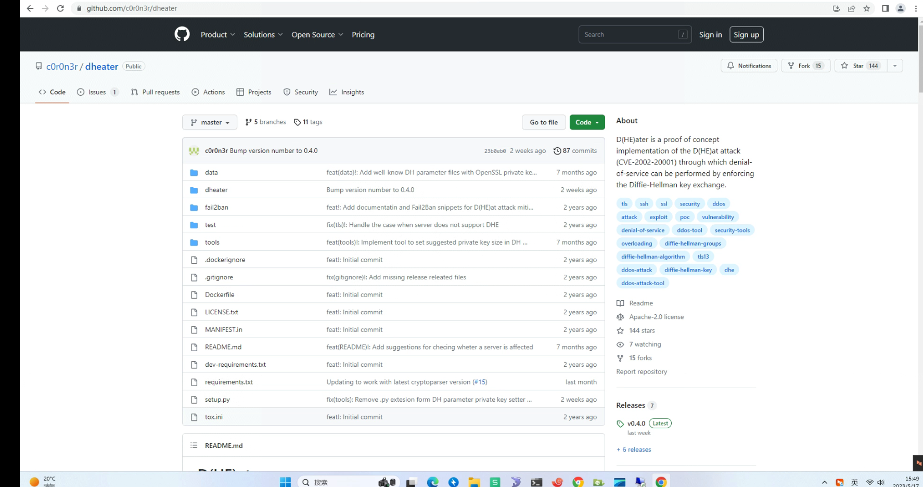
Task: Click the watching eye icon
Action: pos(620,344)
